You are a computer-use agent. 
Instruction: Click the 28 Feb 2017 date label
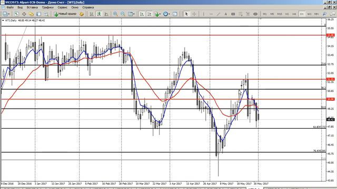(126, 184)
